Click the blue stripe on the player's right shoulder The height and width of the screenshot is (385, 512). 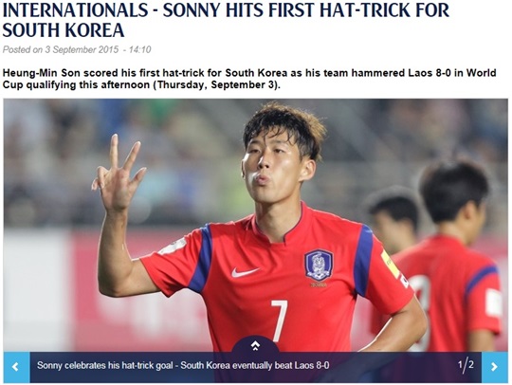[x=201, y=260]
